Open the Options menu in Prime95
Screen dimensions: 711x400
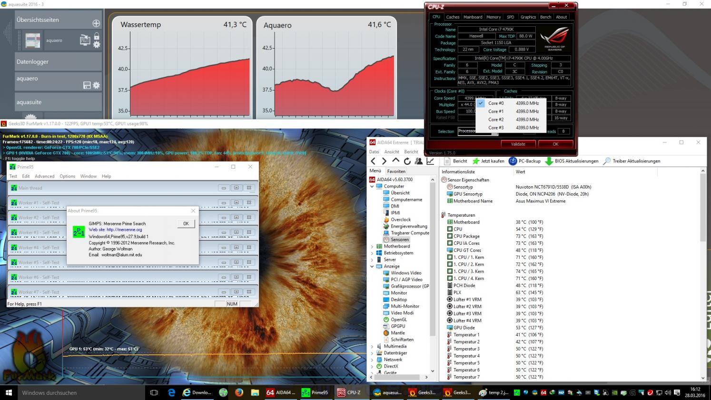pyautogui.click(x=67, y=176)
